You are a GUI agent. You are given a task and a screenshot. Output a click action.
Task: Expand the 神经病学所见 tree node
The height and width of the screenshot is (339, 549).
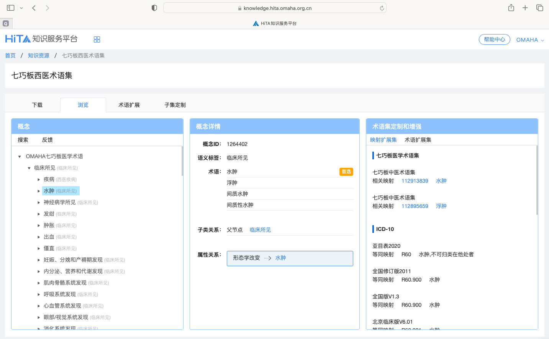click(39, 203)
